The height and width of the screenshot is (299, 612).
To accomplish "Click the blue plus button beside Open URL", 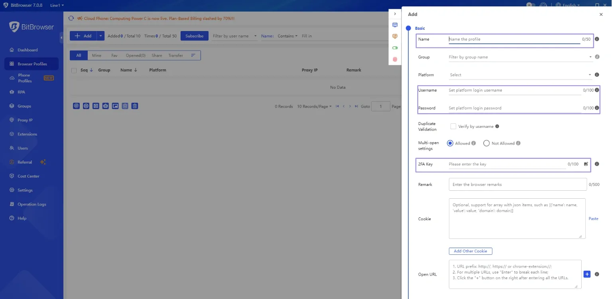I will coord(587,274).
